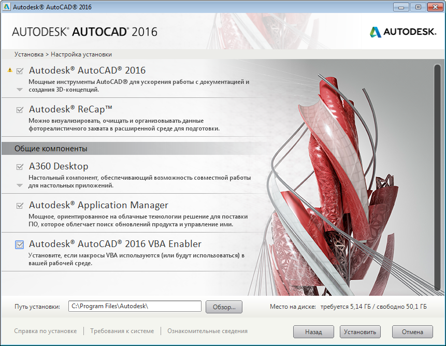The width and height of the screenshot is (446, 346).
Task: Click the Установить button
Action: [x=360, y=332]
